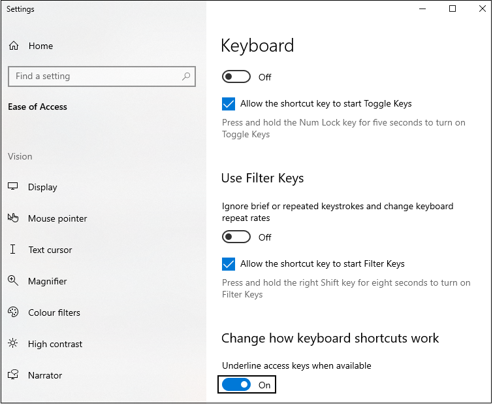Focus the 'Find a setting' search field
Screen dimensions: 493x404
point(95,76)
